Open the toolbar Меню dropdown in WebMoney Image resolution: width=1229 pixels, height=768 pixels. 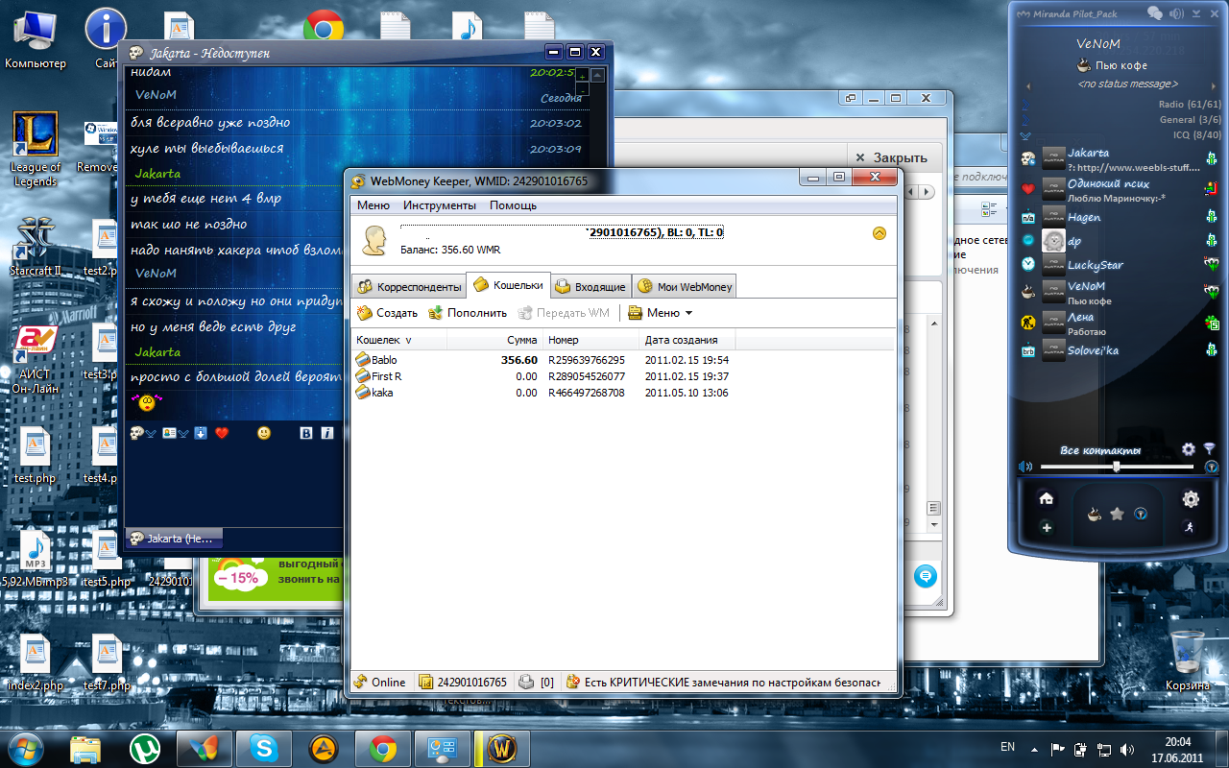coord(661,313)
